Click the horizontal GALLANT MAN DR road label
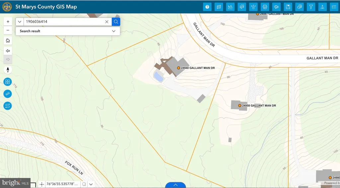 tap(322, 58)
